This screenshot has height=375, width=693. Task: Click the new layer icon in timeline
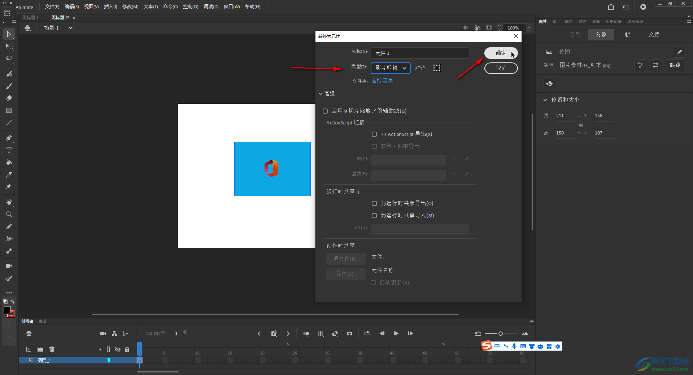coord(29,349)
